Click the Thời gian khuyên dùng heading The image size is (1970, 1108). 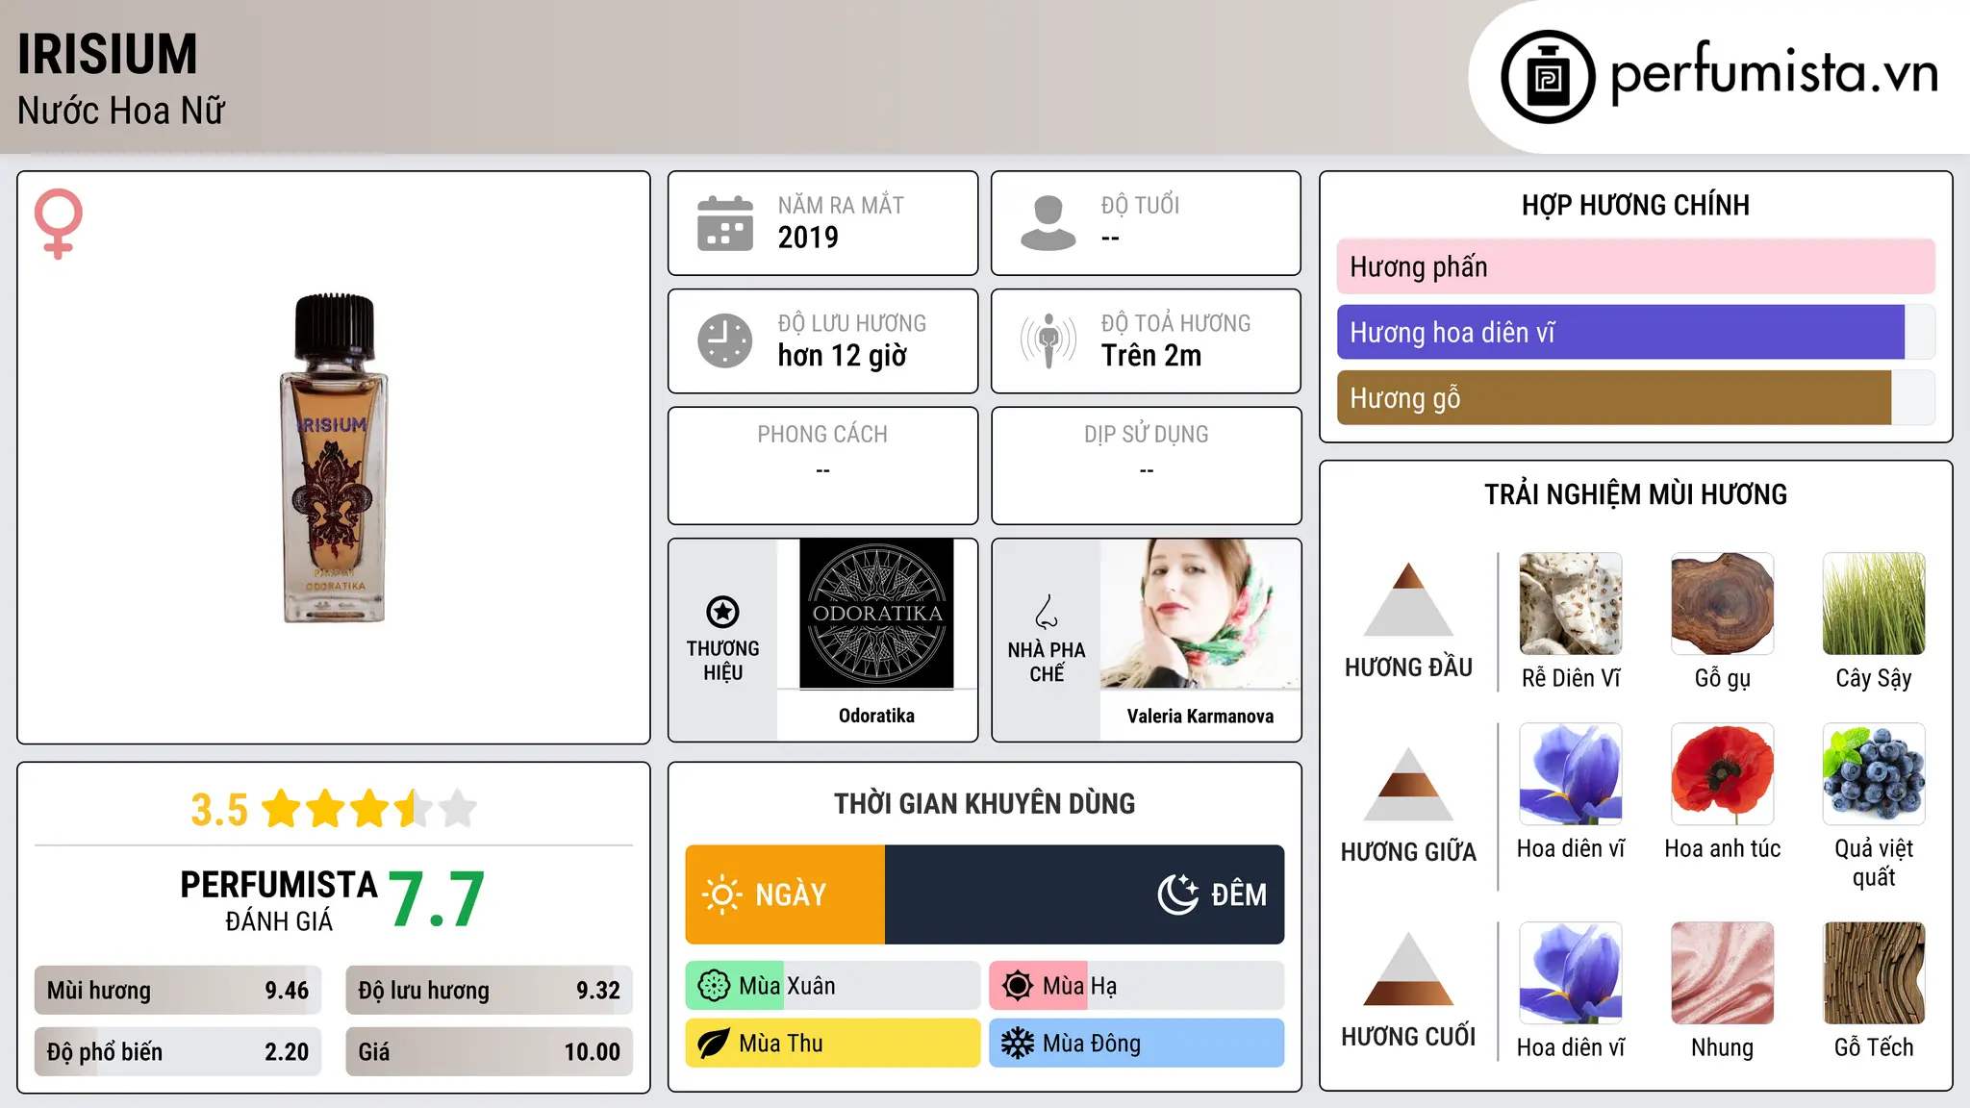pos(985,803)
